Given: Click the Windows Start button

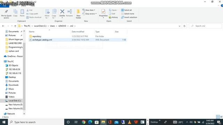Looking at the screenshot, I should [4, 122].
